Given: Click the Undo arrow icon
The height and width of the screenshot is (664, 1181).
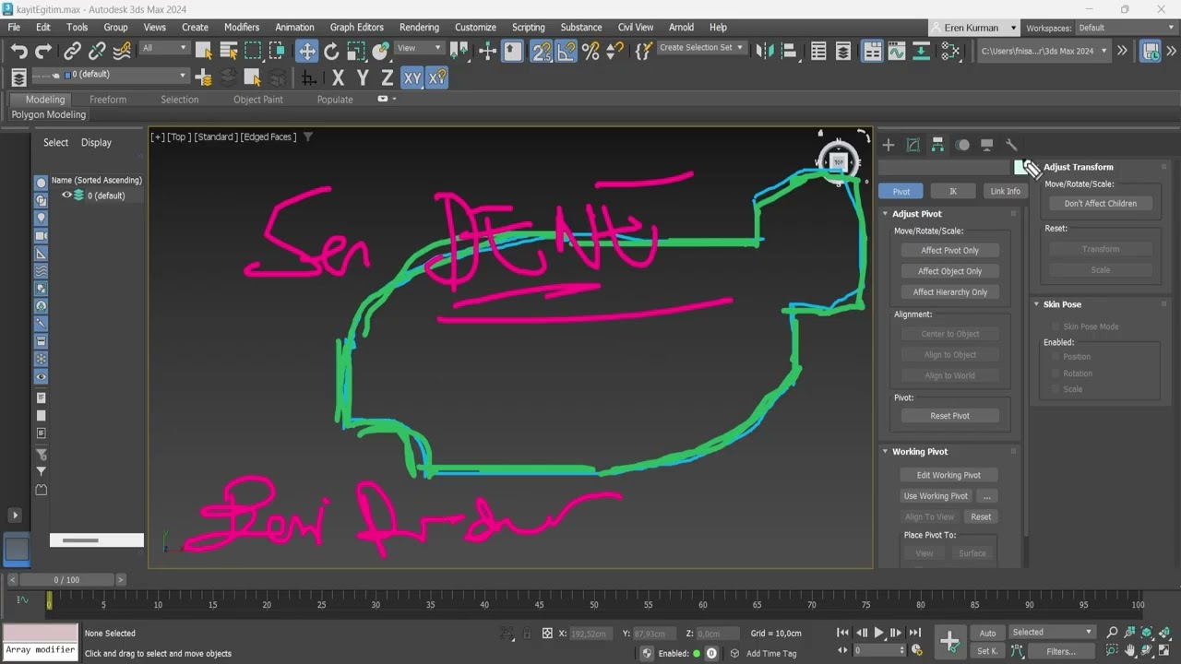Looking at the screenshot, I should tap(18, 51).
